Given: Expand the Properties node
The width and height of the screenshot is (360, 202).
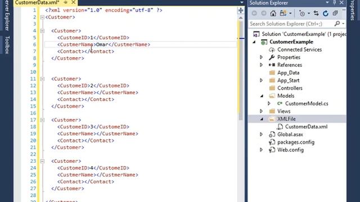Looking at the screenshot, I should pyautogui.click(x=261, y=57).
